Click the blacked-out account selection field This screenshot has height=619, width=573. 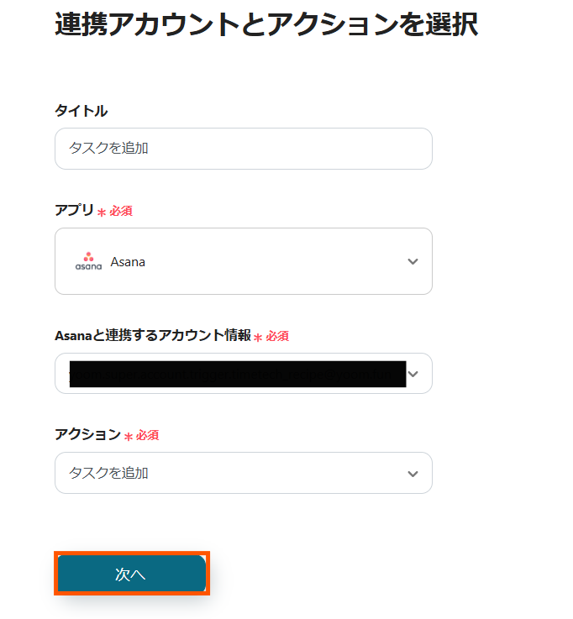(236, 374)
